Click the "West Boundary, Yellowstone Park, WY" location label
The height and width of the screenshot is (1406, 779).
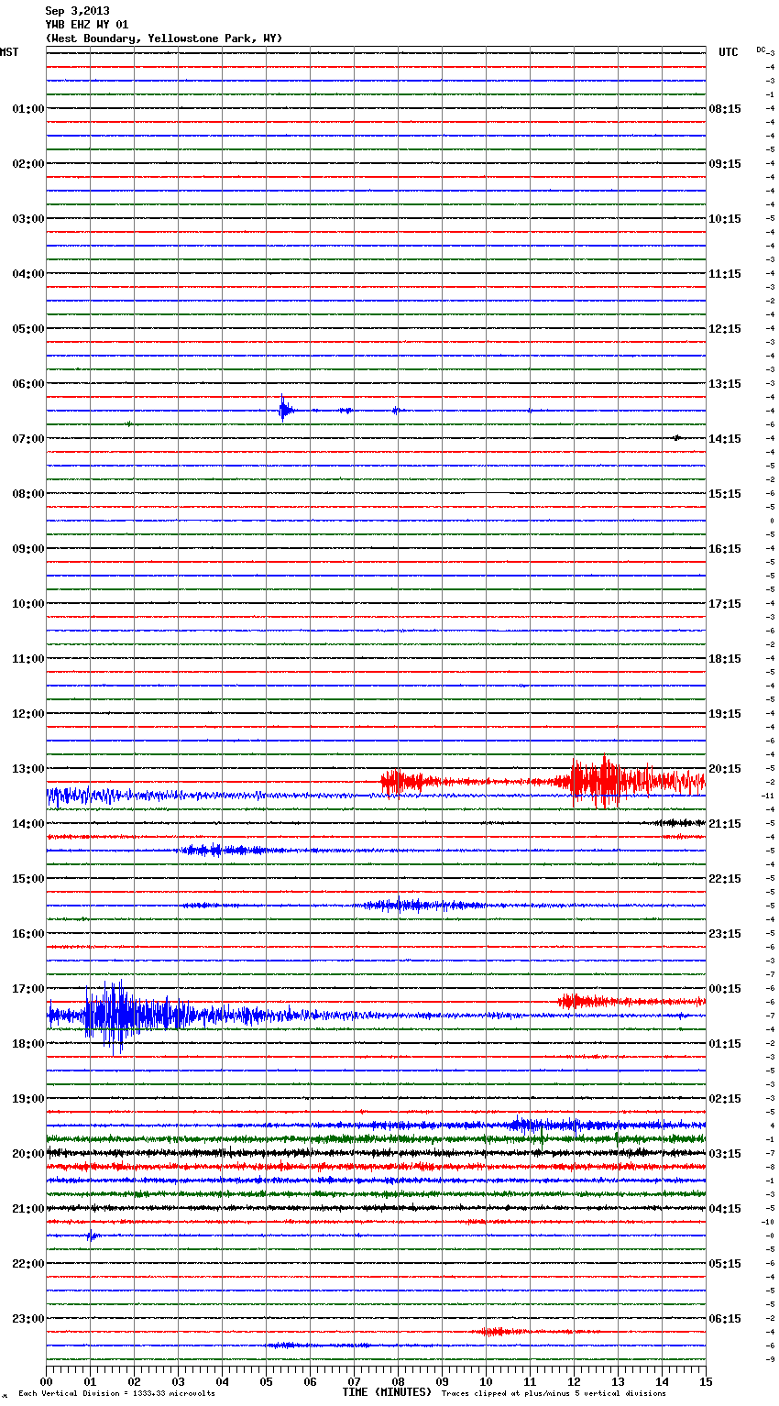point(164,38)
